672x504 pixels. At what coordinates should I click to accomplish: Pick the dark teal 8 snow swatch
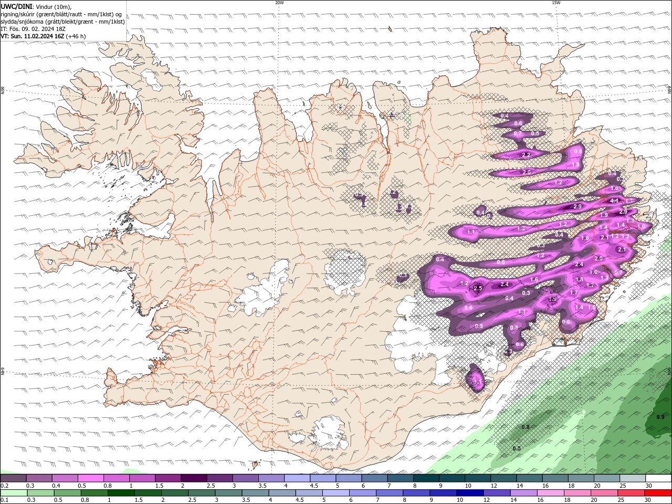click(425, 478)
